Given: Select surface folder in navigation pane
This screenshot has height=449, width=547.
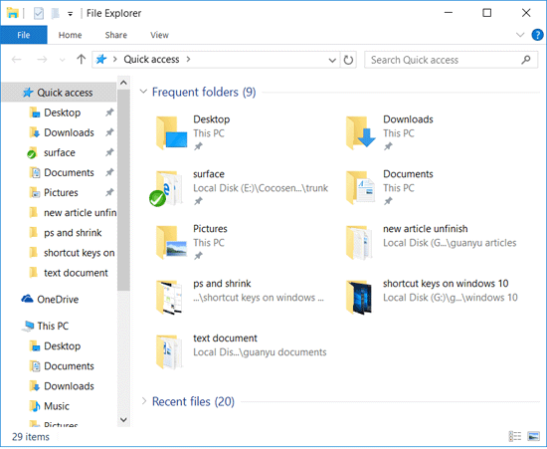Looking at the screenshot, I should pos(60,153).
